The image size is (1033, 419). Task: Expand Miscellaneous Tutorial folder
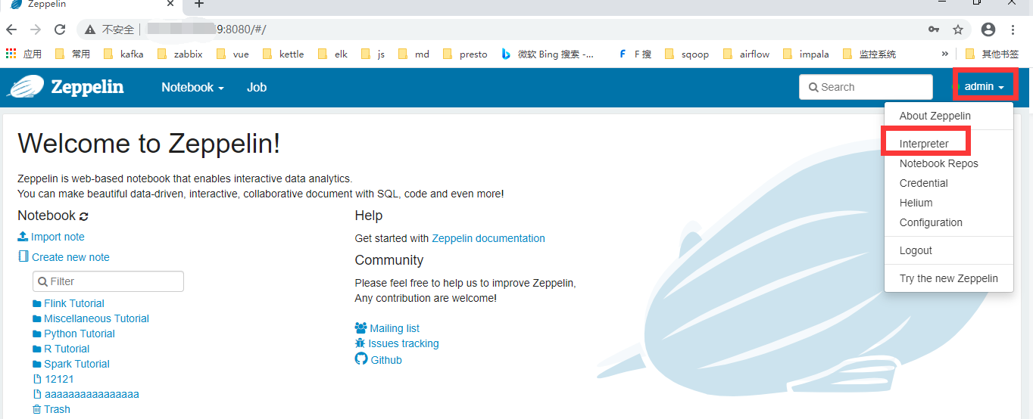91,318
